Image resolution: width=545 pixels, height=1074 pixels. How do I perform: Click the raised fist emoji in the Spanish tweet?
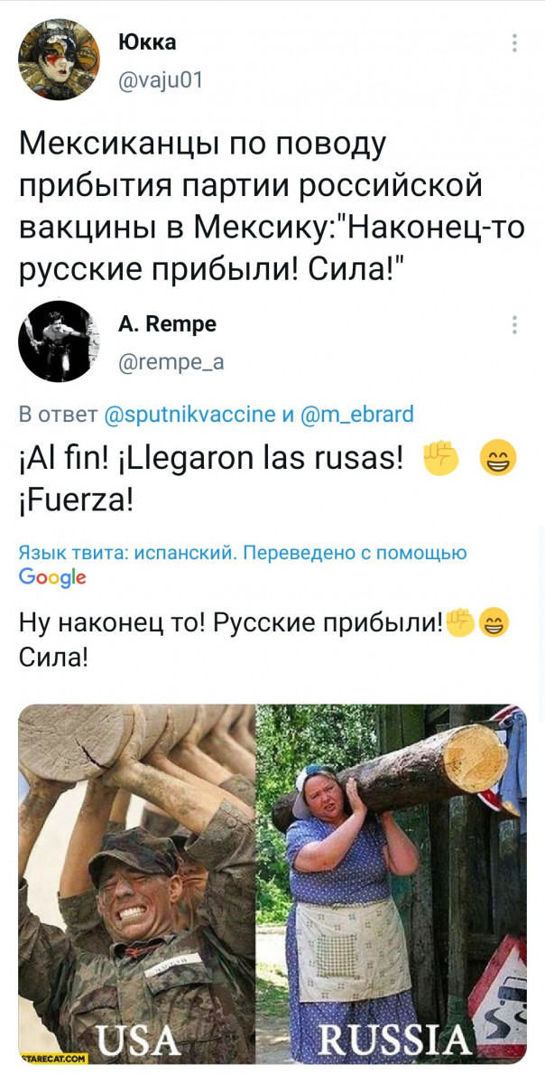click(439, 459)
